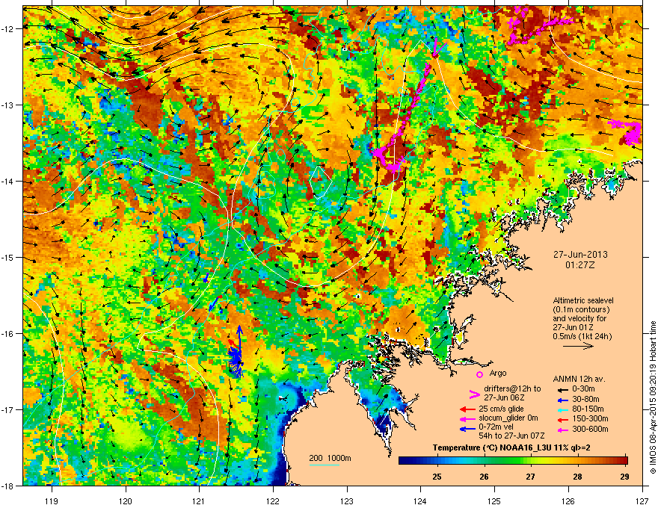
Task: Click the magenta arrow for ANMN 300-600m
Action: 563,430
